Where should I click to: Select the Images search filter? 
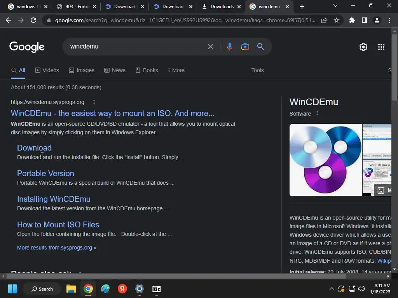click(82, 70)
